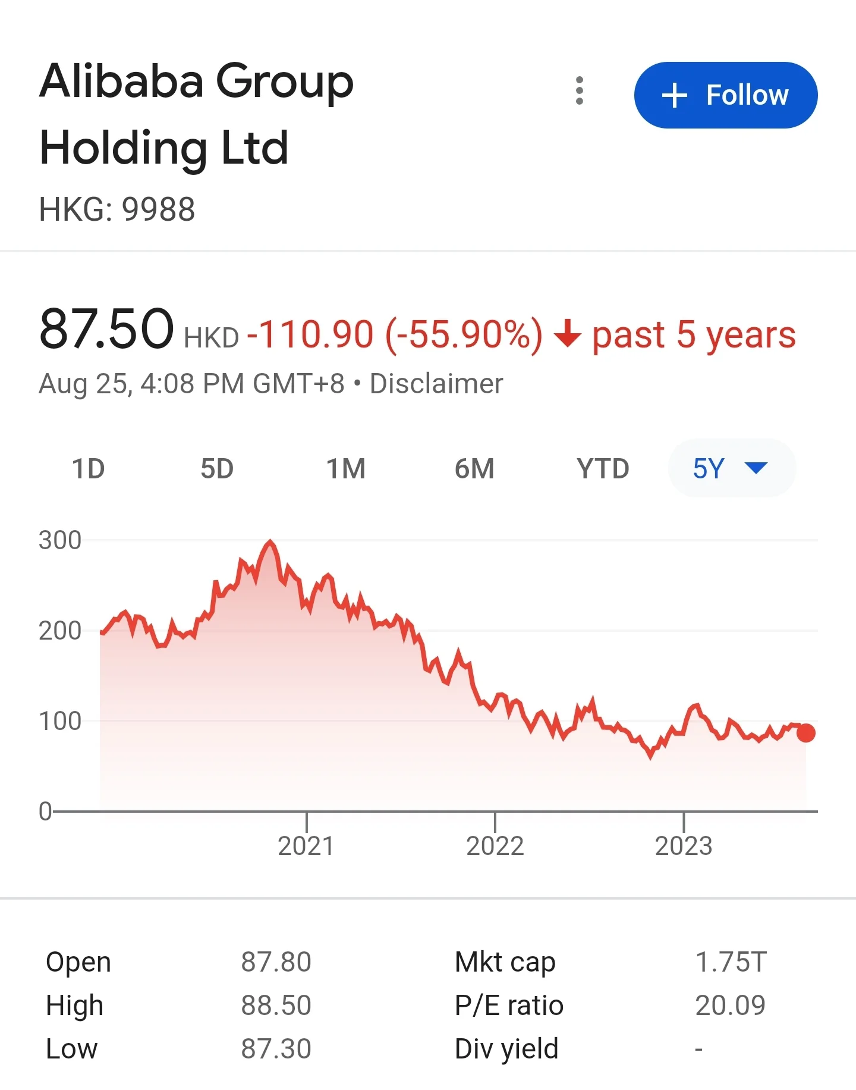
Task: Click the Mkt cap value 1.75T
Action: [x=731, y=962]
